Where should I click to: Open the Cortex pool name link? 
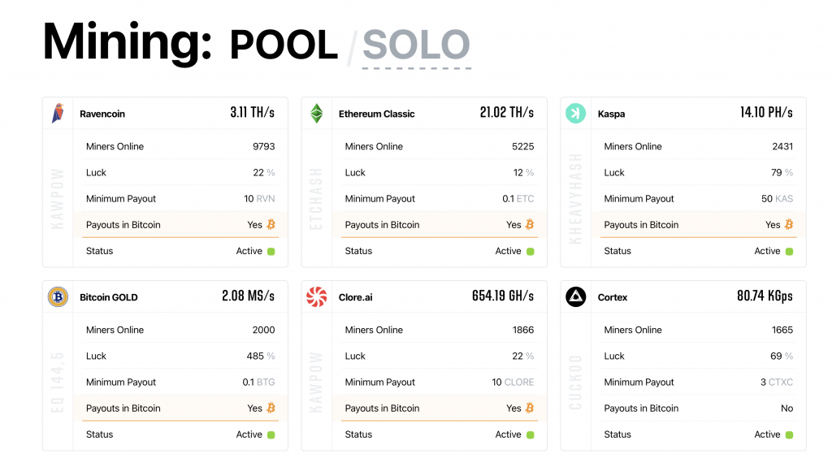point(613,298)
